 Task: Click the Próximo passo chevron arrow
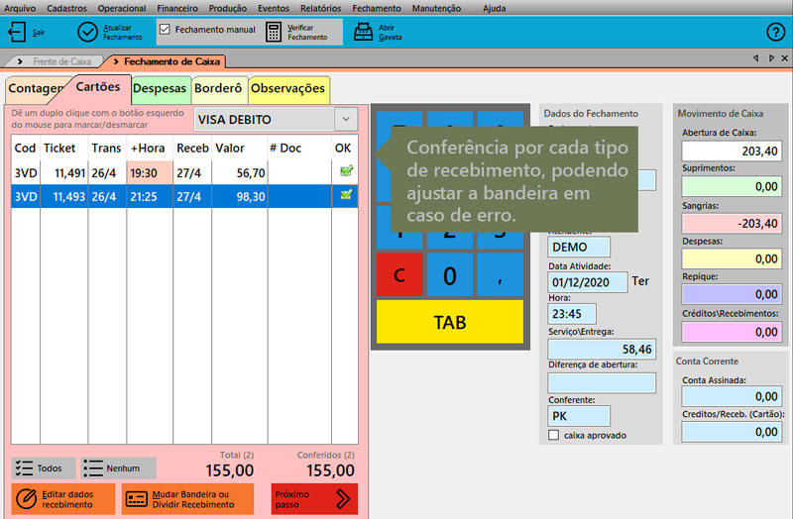(343, 499)
